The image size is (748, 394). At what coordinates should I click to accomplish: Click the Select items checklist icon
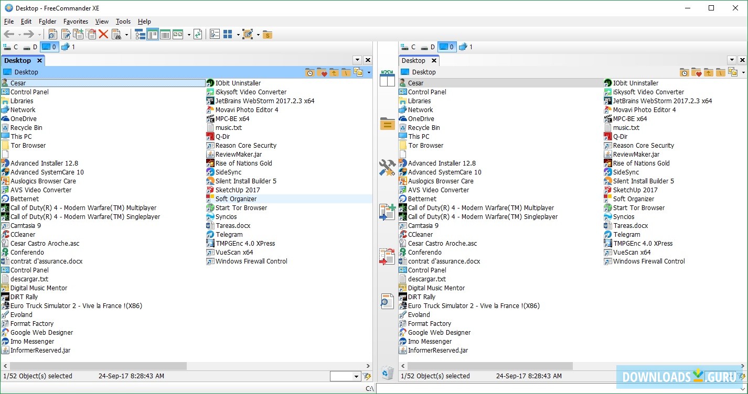click(215, 35)
